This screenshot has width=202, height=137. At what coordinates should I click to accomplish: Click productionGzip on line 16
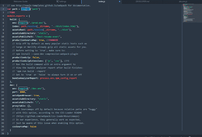(21, 58)
